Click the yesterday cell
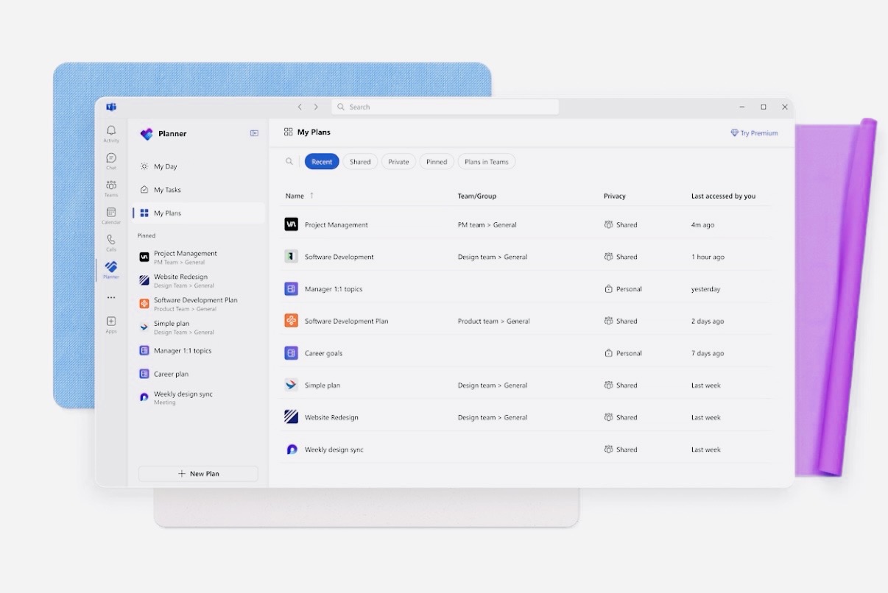This screenshot has width=888, height=593. [705, 289]
